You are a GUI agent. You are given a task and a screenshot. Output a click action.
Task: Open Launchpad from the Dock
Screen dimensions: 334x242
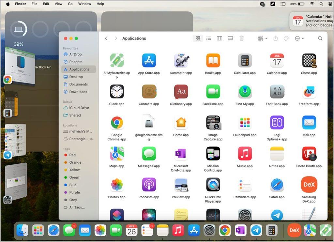38,230
